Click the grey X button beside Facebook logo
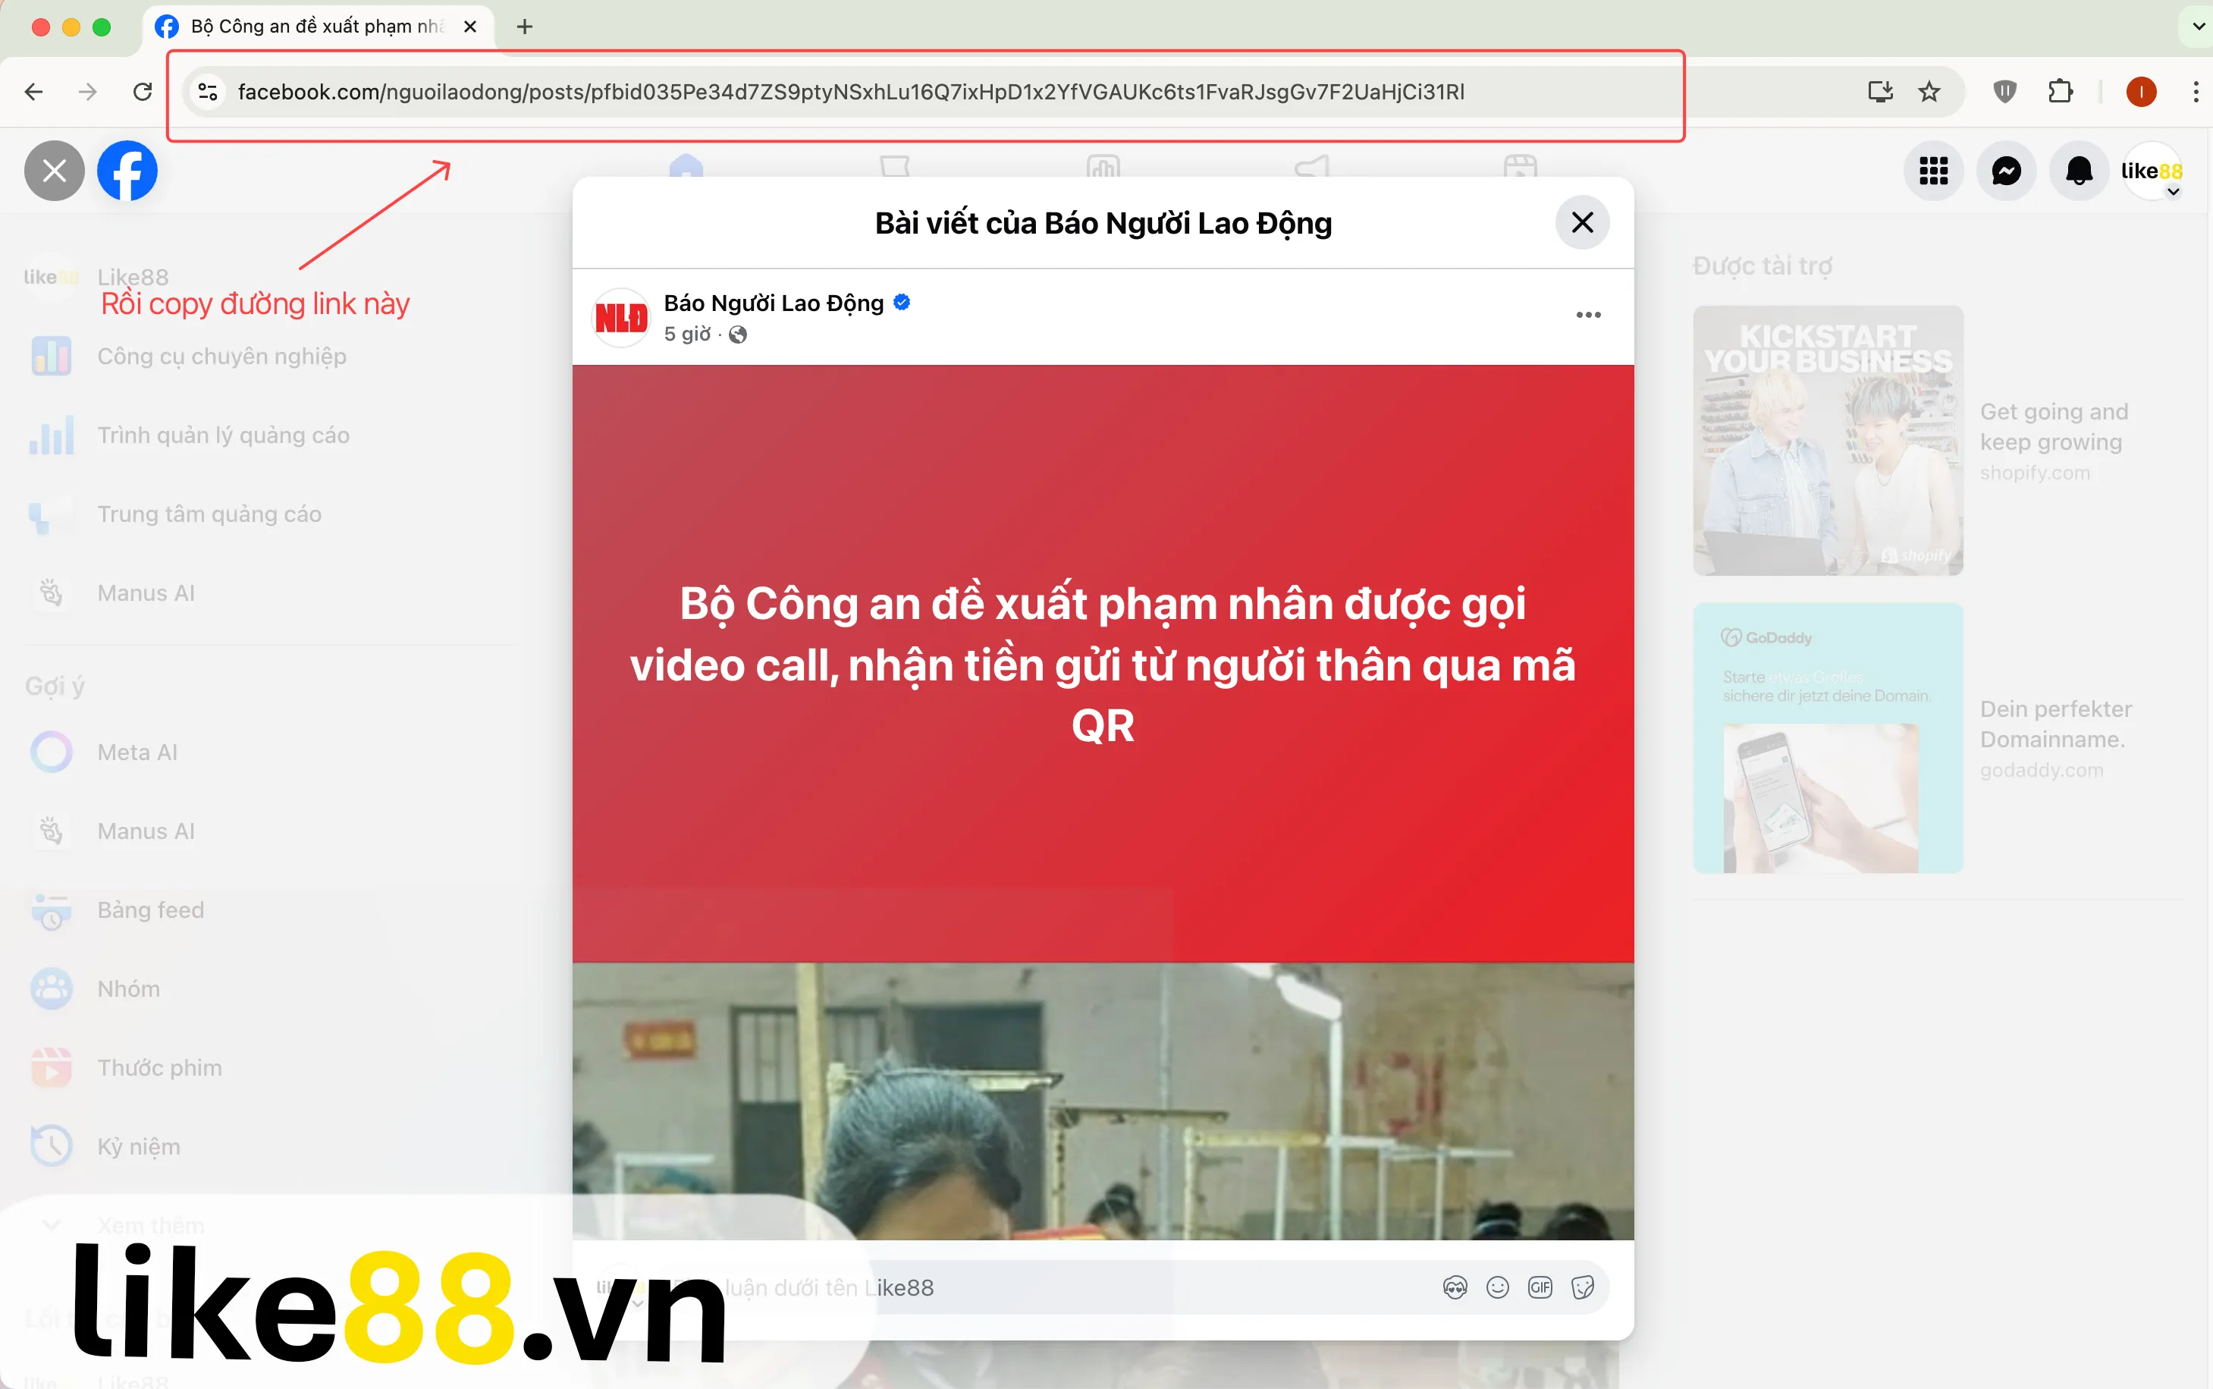The height and width of the screenshot is (1389, 2213). 54,171
